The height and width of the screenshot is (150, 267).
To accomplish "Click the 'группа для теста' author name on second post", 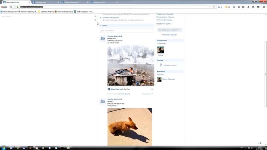I will (115, 99).
